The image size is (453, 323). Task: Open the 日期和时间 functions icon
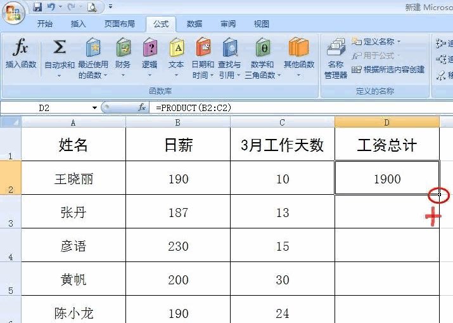pyautogui.click(x=203, y=47)
